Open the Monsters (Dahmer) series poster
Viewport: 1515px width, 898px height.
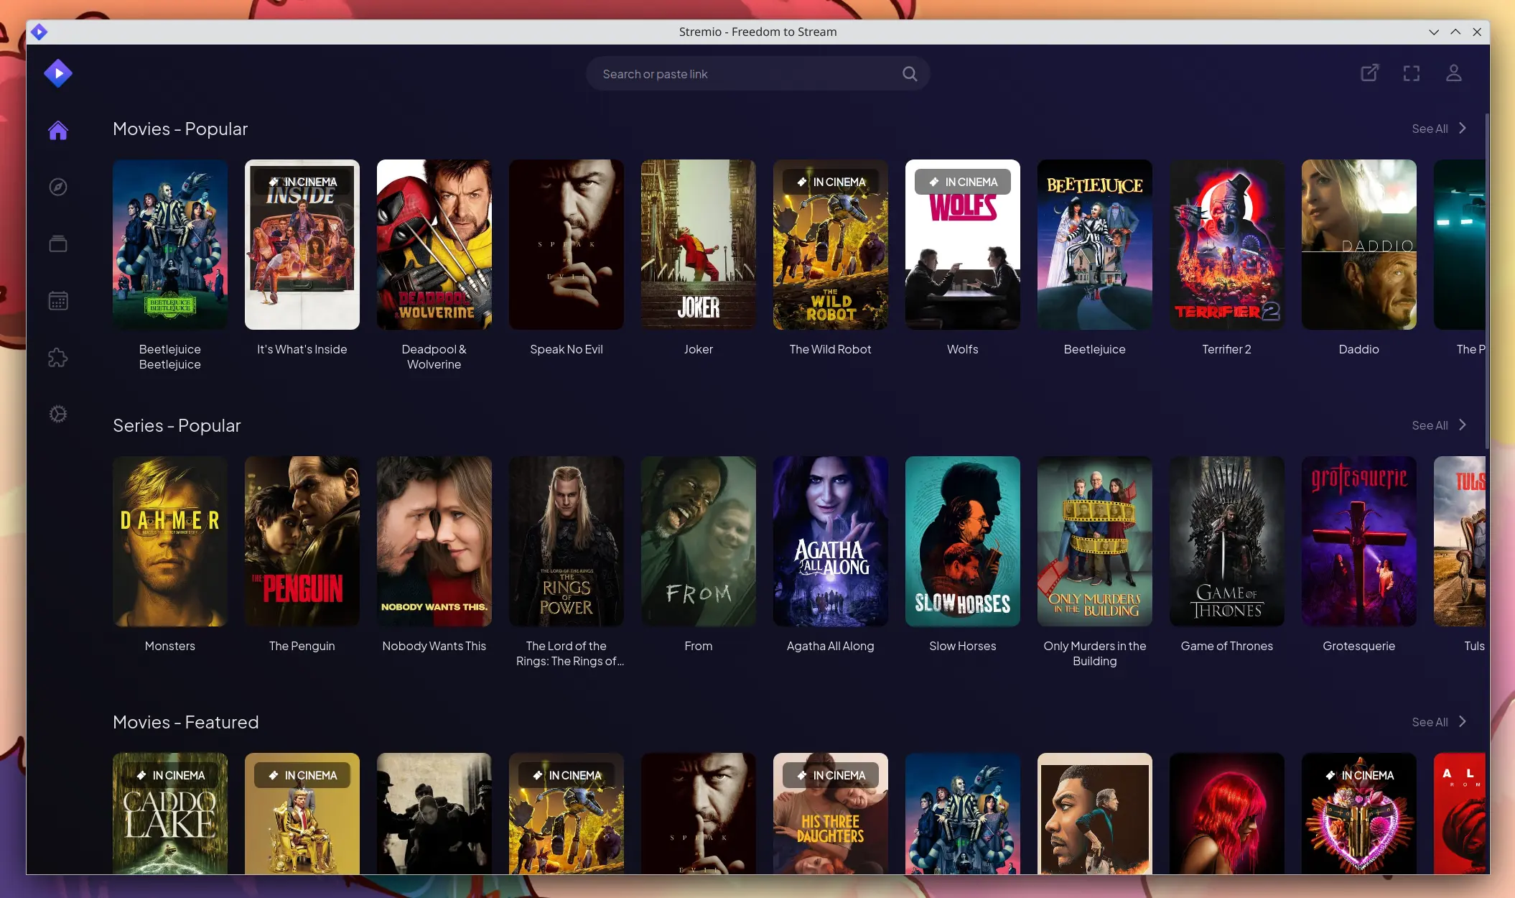(x=170, y=541)
